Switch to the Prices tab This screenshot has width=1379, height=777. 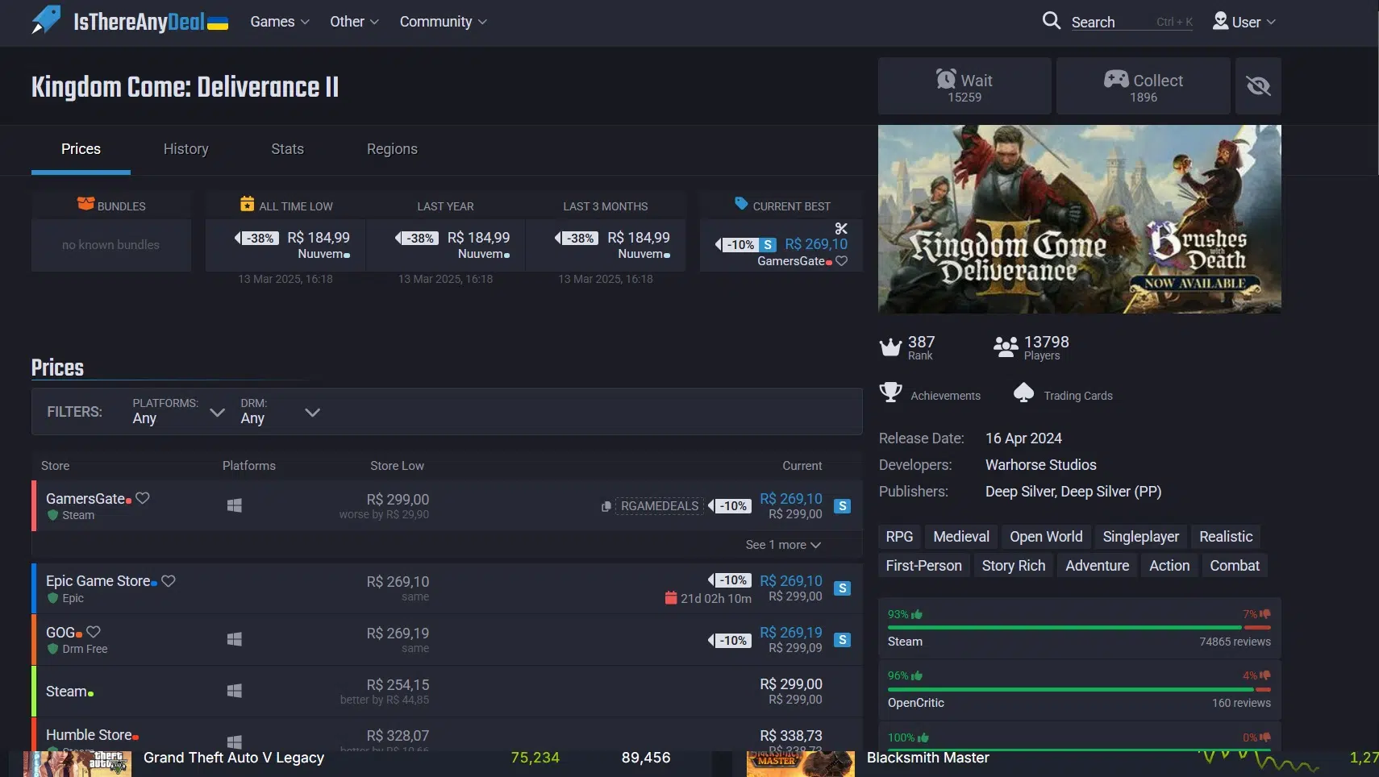[81, 149]
